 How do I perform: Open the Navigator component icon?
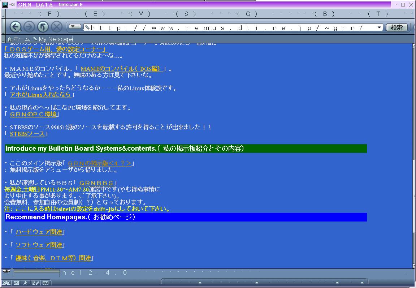pos(5,283)
